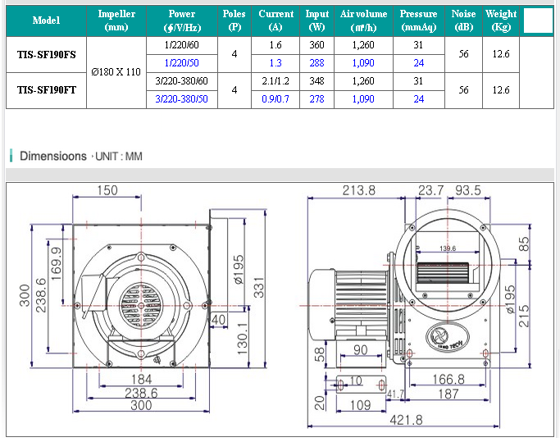
Task: Select the 2.1/1.2 current value cell
Action: click(x=275, y=81)
